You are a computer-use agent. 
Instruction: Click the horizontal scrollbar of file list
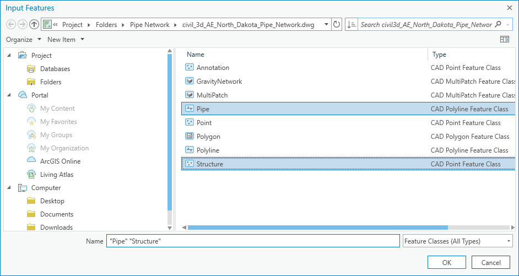pyautogui.click(x=317, y=227)
